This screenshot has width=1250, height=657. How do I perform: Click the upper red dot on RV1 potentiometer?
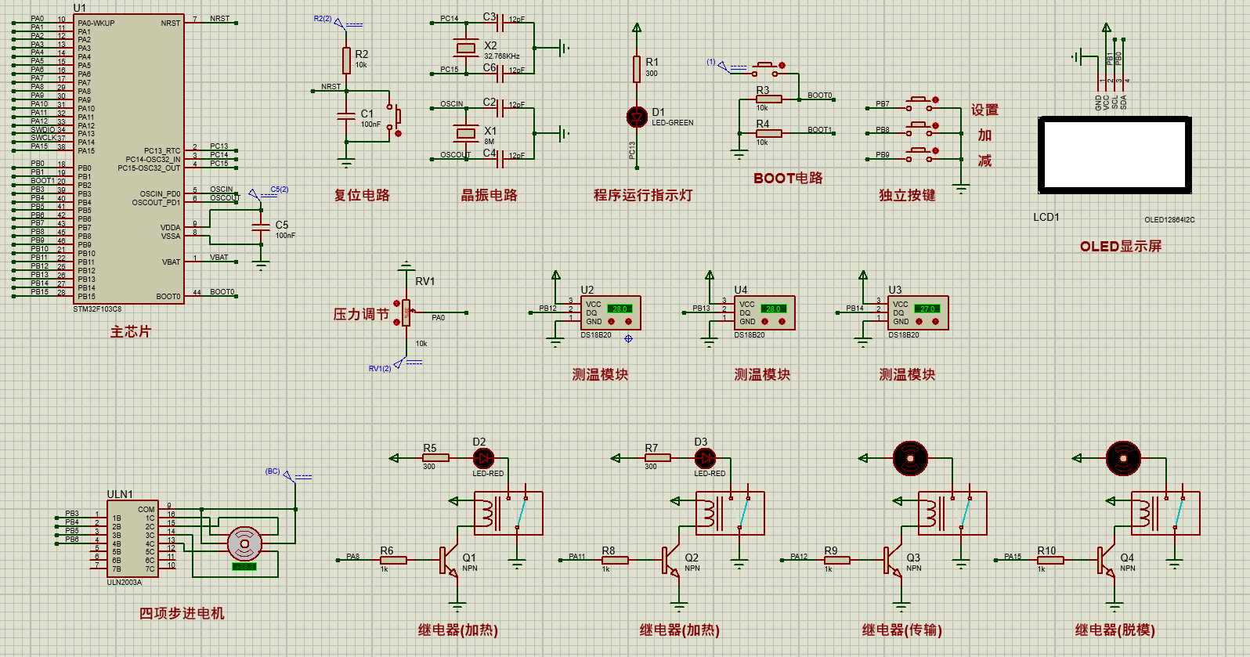[396, 303]
